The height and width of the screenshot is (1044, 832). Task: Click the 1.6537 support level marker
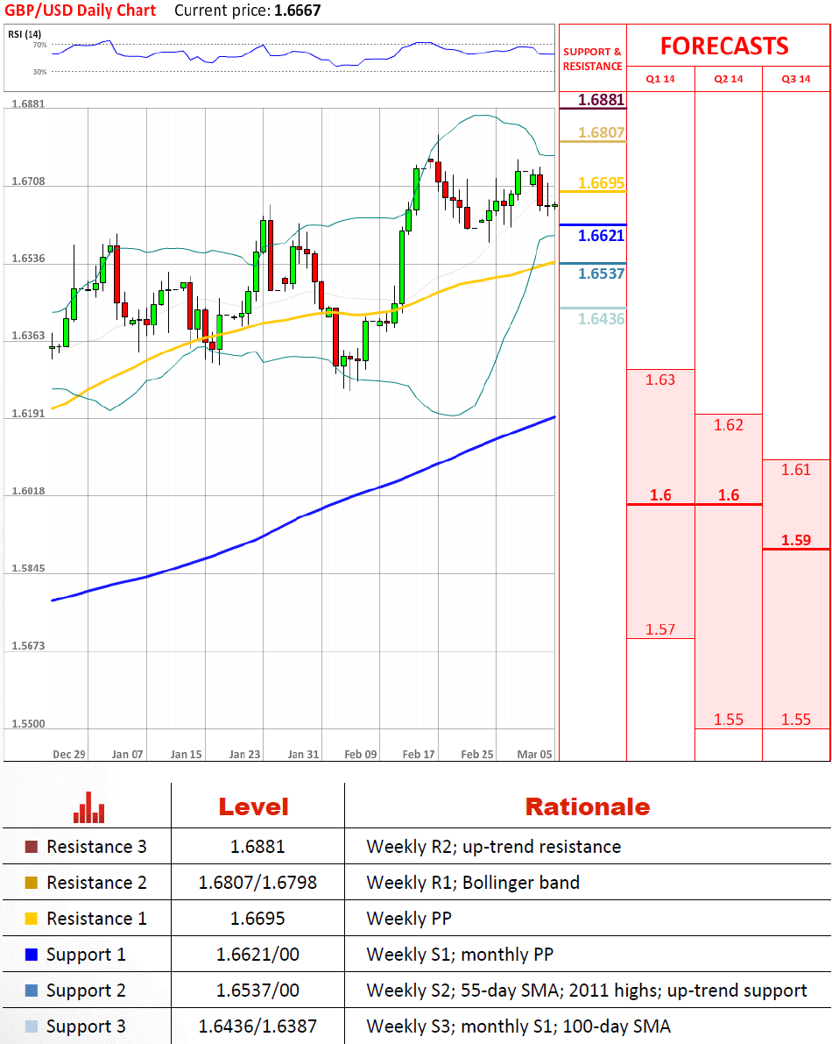pos(601,273)
